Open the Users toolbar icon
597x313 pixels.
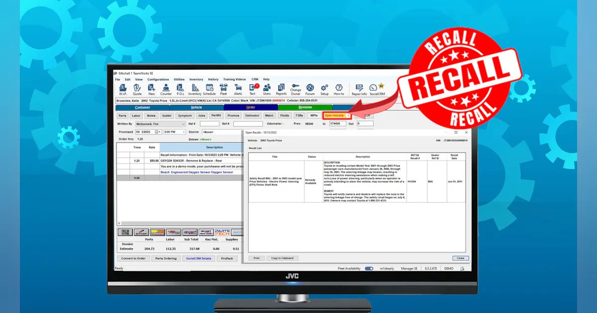(267, 89)
